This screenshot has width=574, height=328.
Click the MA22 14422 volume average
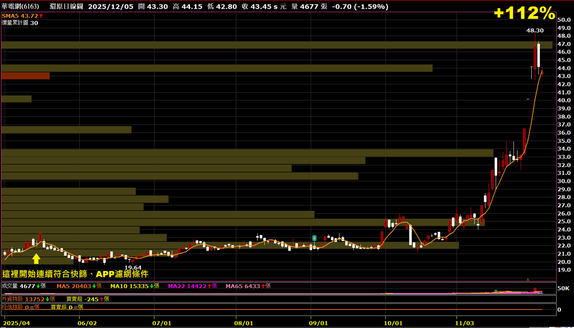[x=192, y=286]
